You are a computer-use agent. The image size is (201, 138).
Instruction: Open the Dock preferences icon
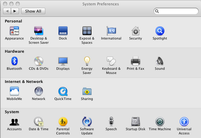(x=63, y=31)
